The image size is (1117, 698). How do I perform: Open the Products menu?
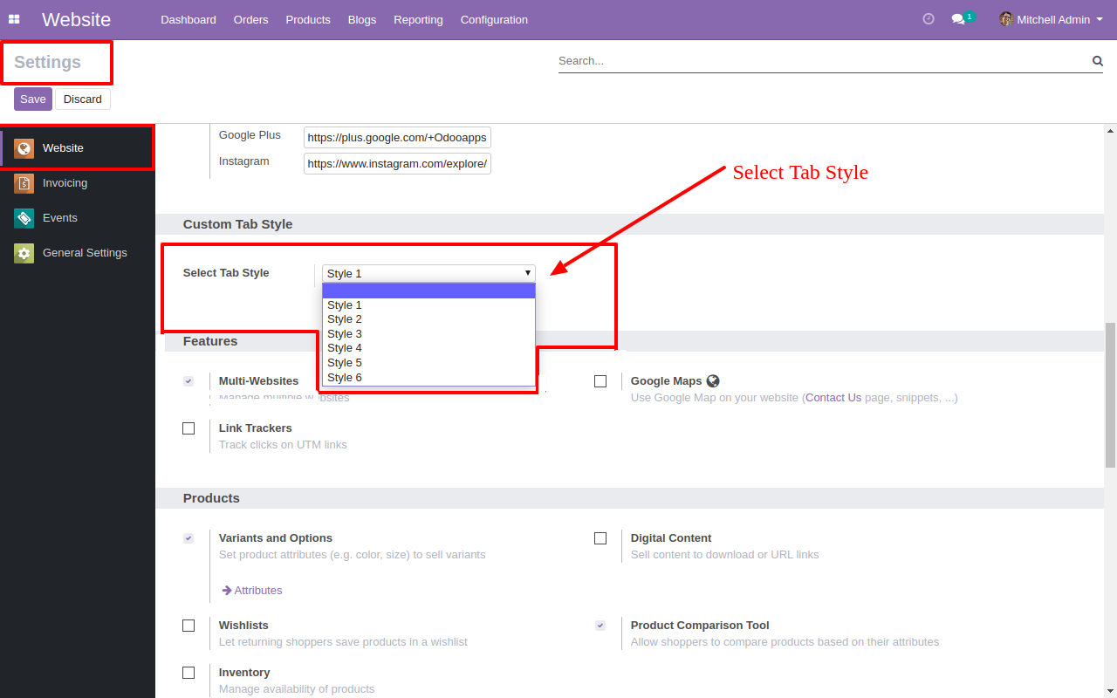pos(308,19)
